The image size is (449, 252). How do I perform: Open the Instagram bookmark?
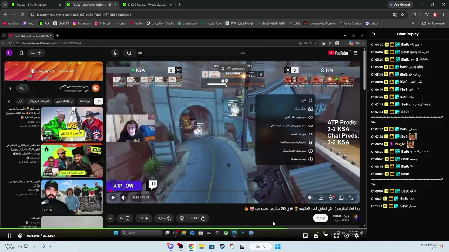pyautogui.click(x=81, y=23)
